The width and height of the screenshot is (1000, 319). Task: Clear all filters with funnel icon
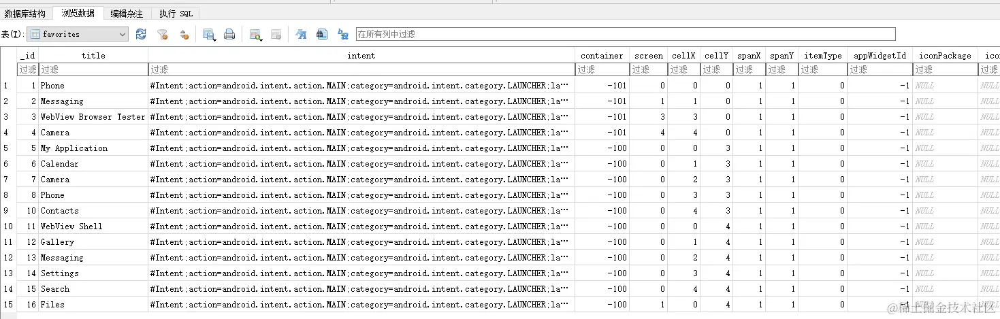pos(162,34)
